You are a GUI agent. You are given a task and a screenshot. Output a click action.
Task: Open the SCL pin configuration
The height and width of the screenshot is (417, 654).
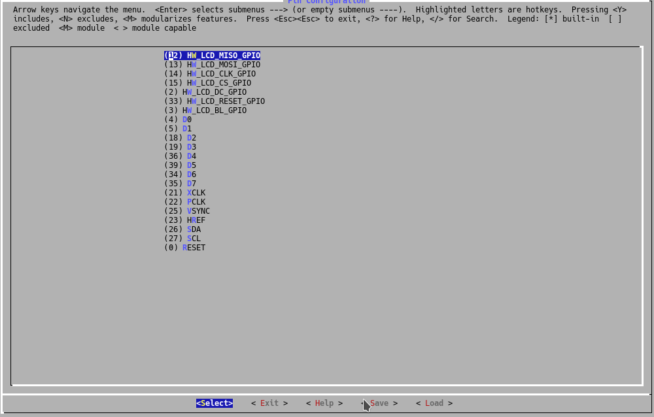coord(184,239)
